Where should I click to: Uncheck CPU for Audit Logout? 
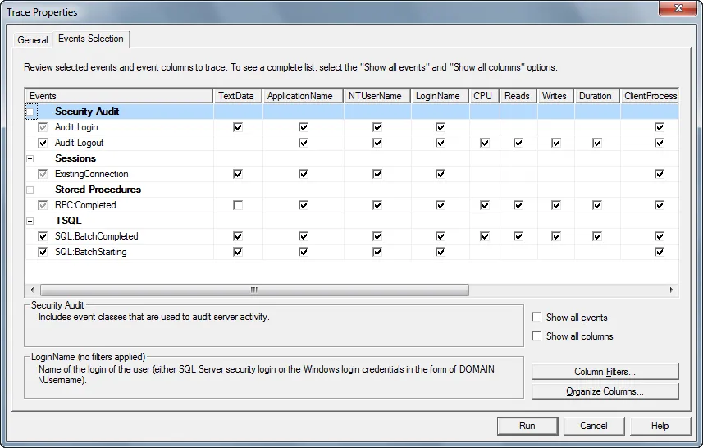tap(485, 143)
